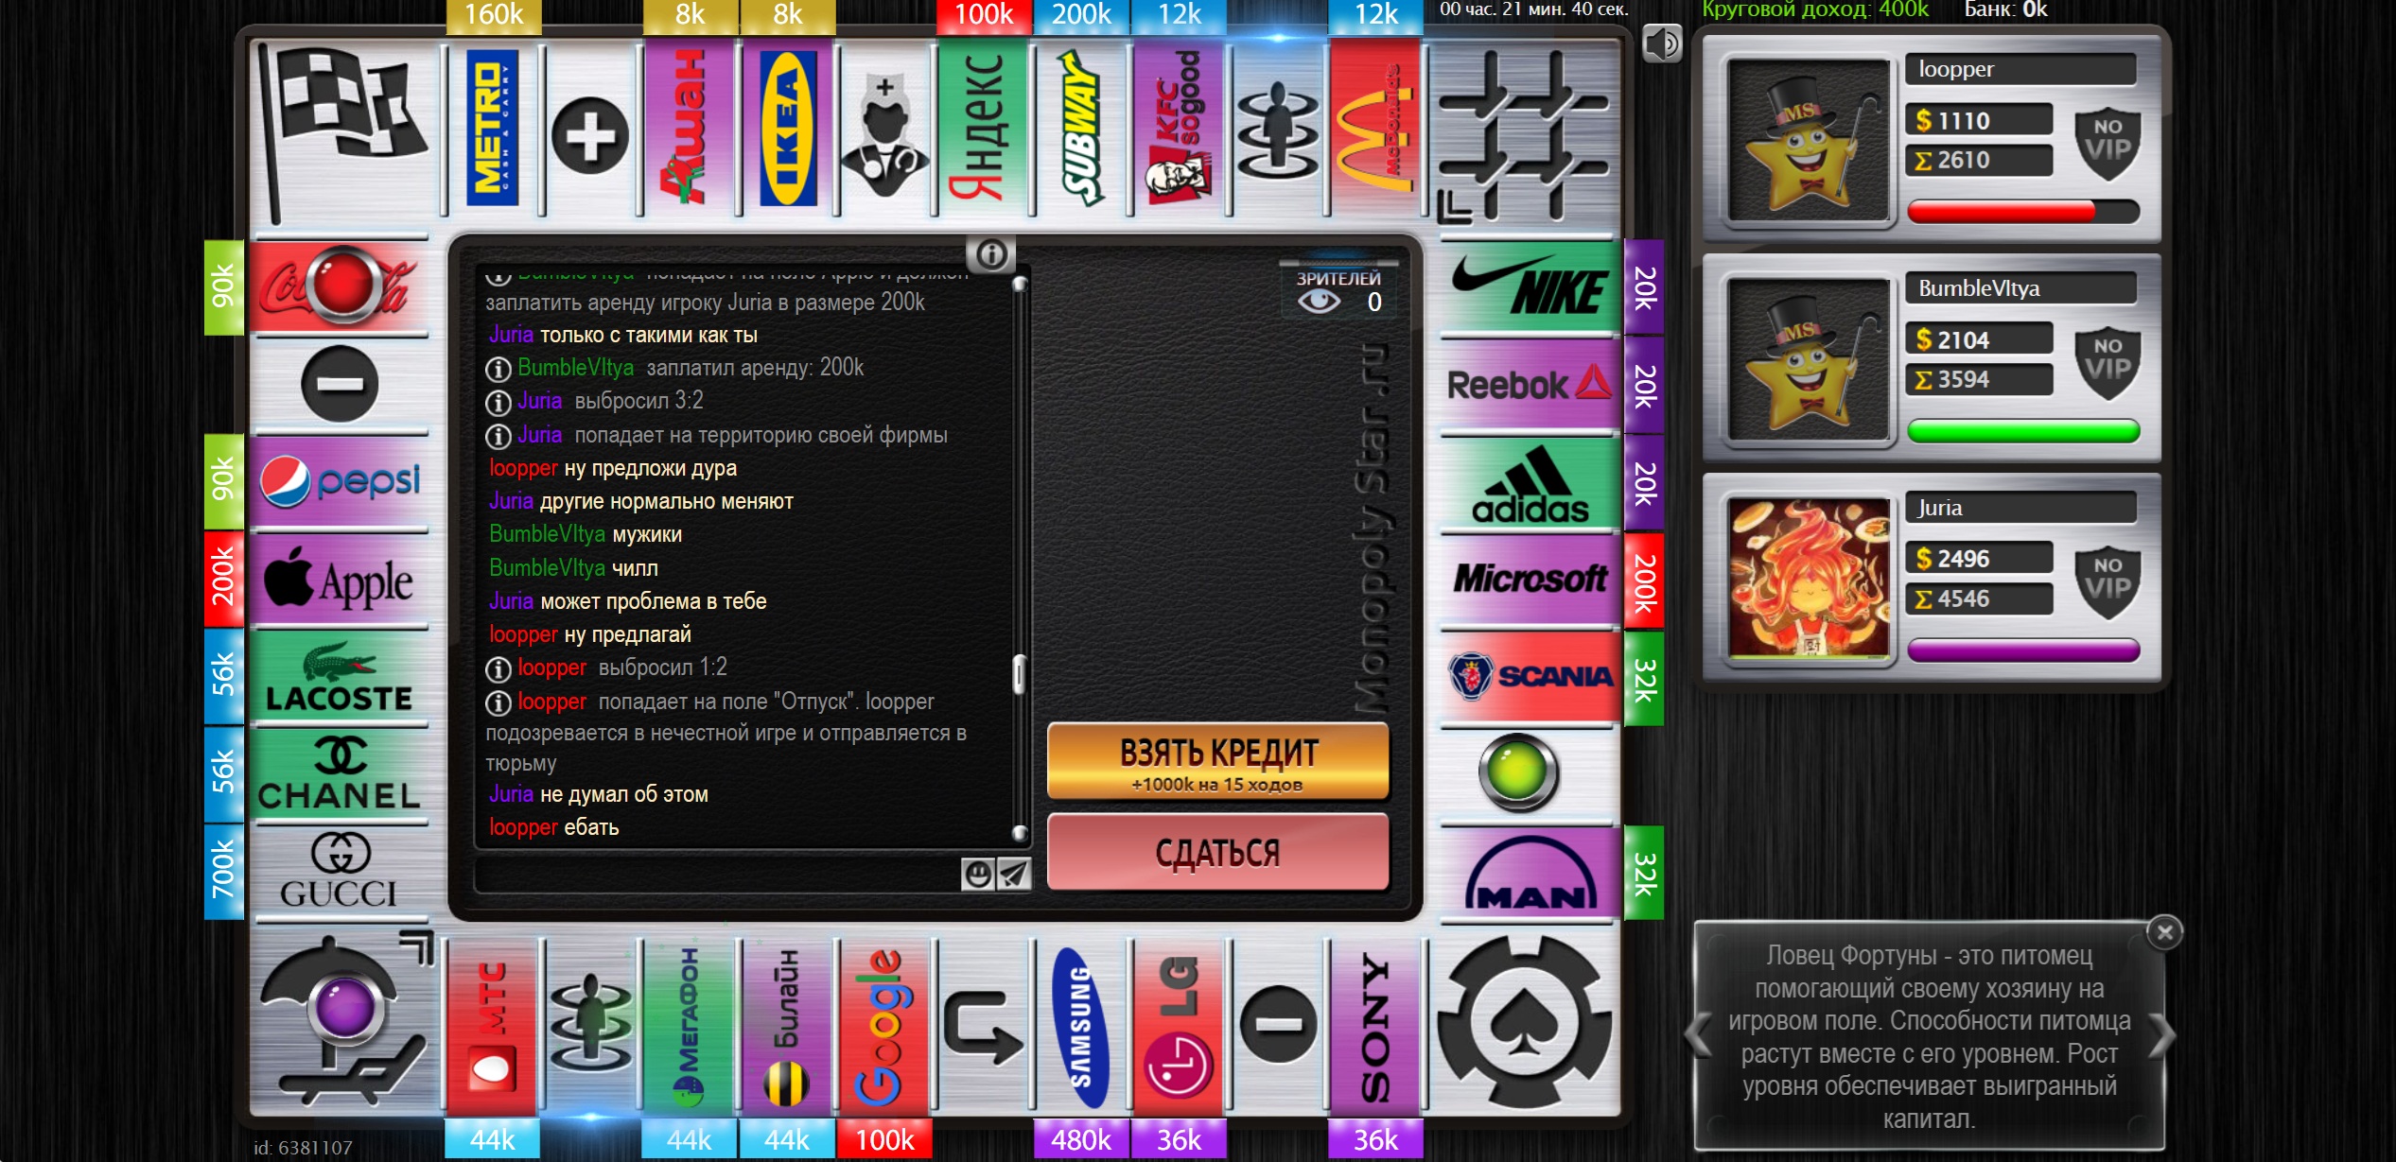
Task: Click the Subway property tile
Action: [1082, 129]
